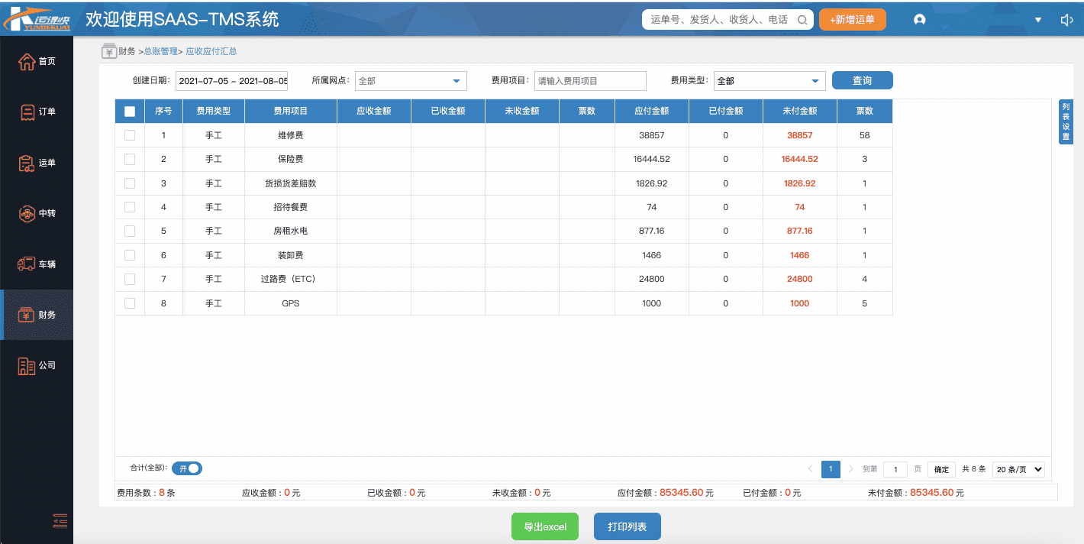The image size is (1084, 544).
Task: Check the row checkbox for 维修费
Action: tap(130, 135)
